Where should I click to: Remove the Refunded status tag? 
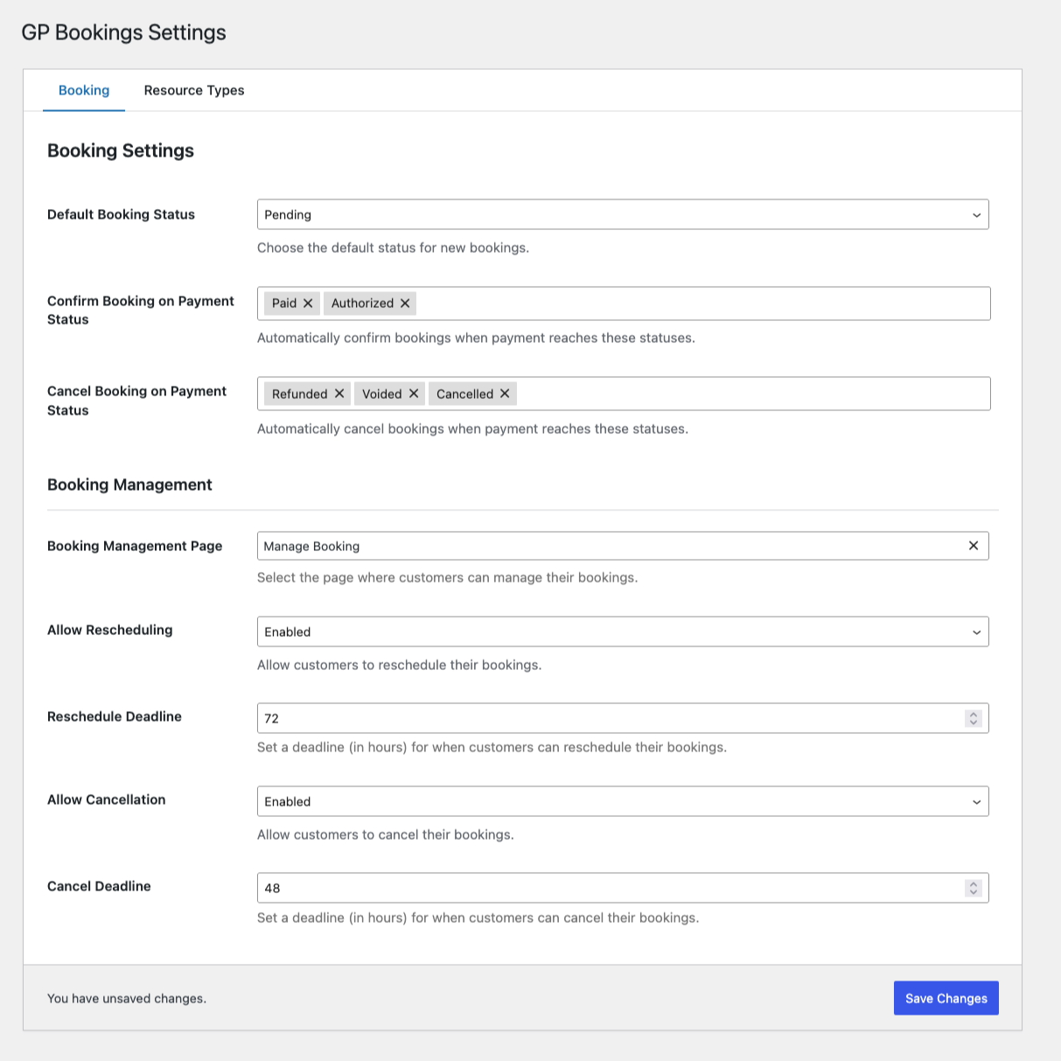pos(339,394)
